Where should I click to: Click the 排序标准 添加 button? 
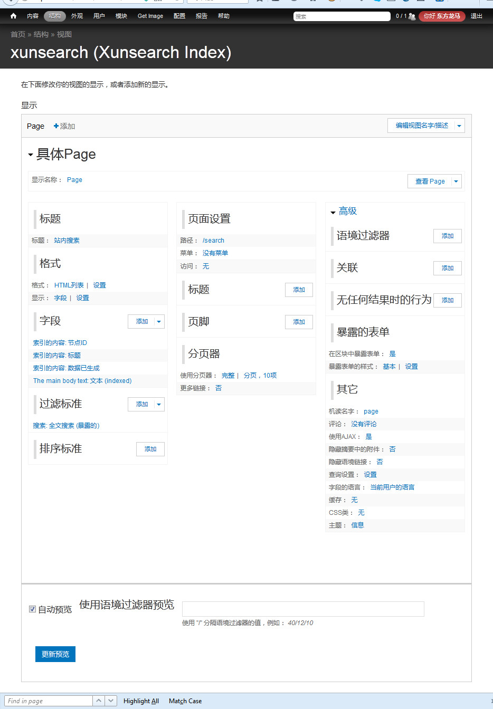(x=150, y=449)
